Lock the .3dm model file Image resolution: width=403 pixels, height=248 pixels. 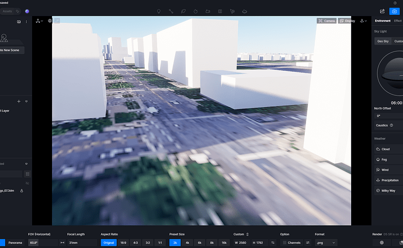point(22,191)
